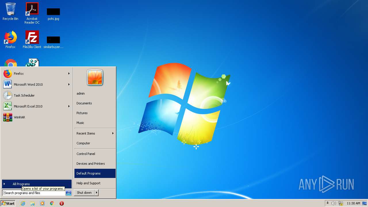Screen dimensions: 368x207
Task: Launch WinRAR from Start menu
Action: [x=37, y=117]
